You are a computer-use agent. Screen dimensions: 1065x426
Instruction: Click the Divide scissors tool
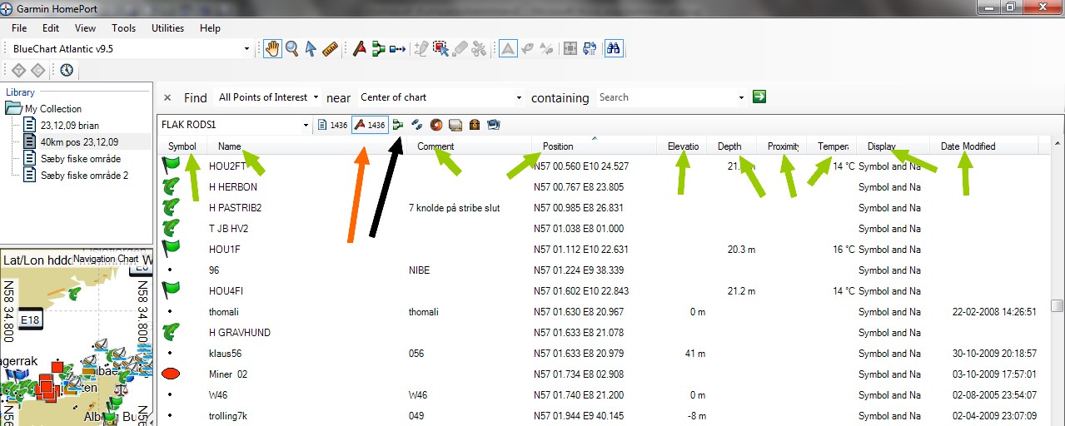(478, 49)
